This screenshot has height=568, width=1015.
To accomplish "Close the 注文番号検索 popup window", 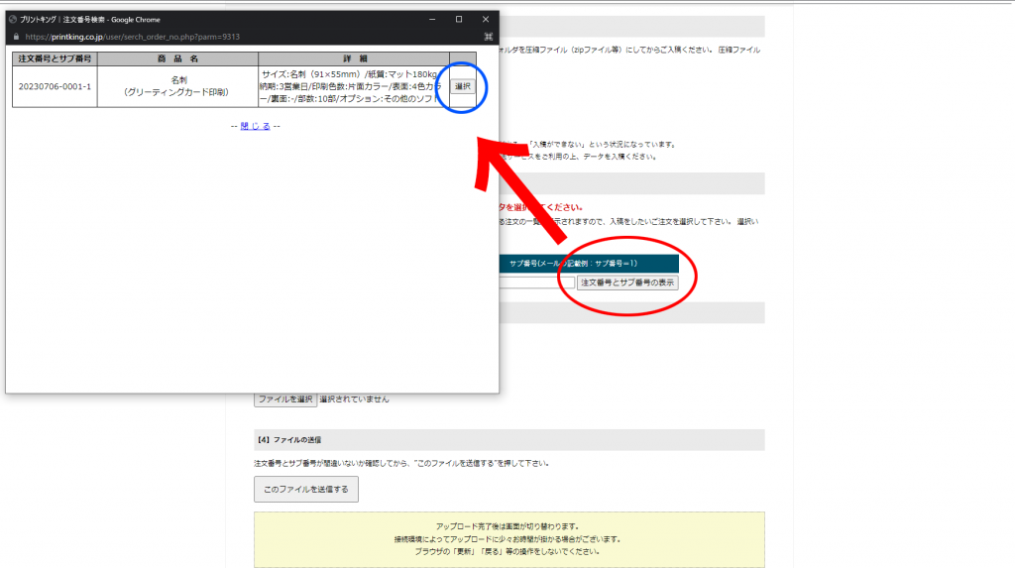I will [x=486, y=19].
